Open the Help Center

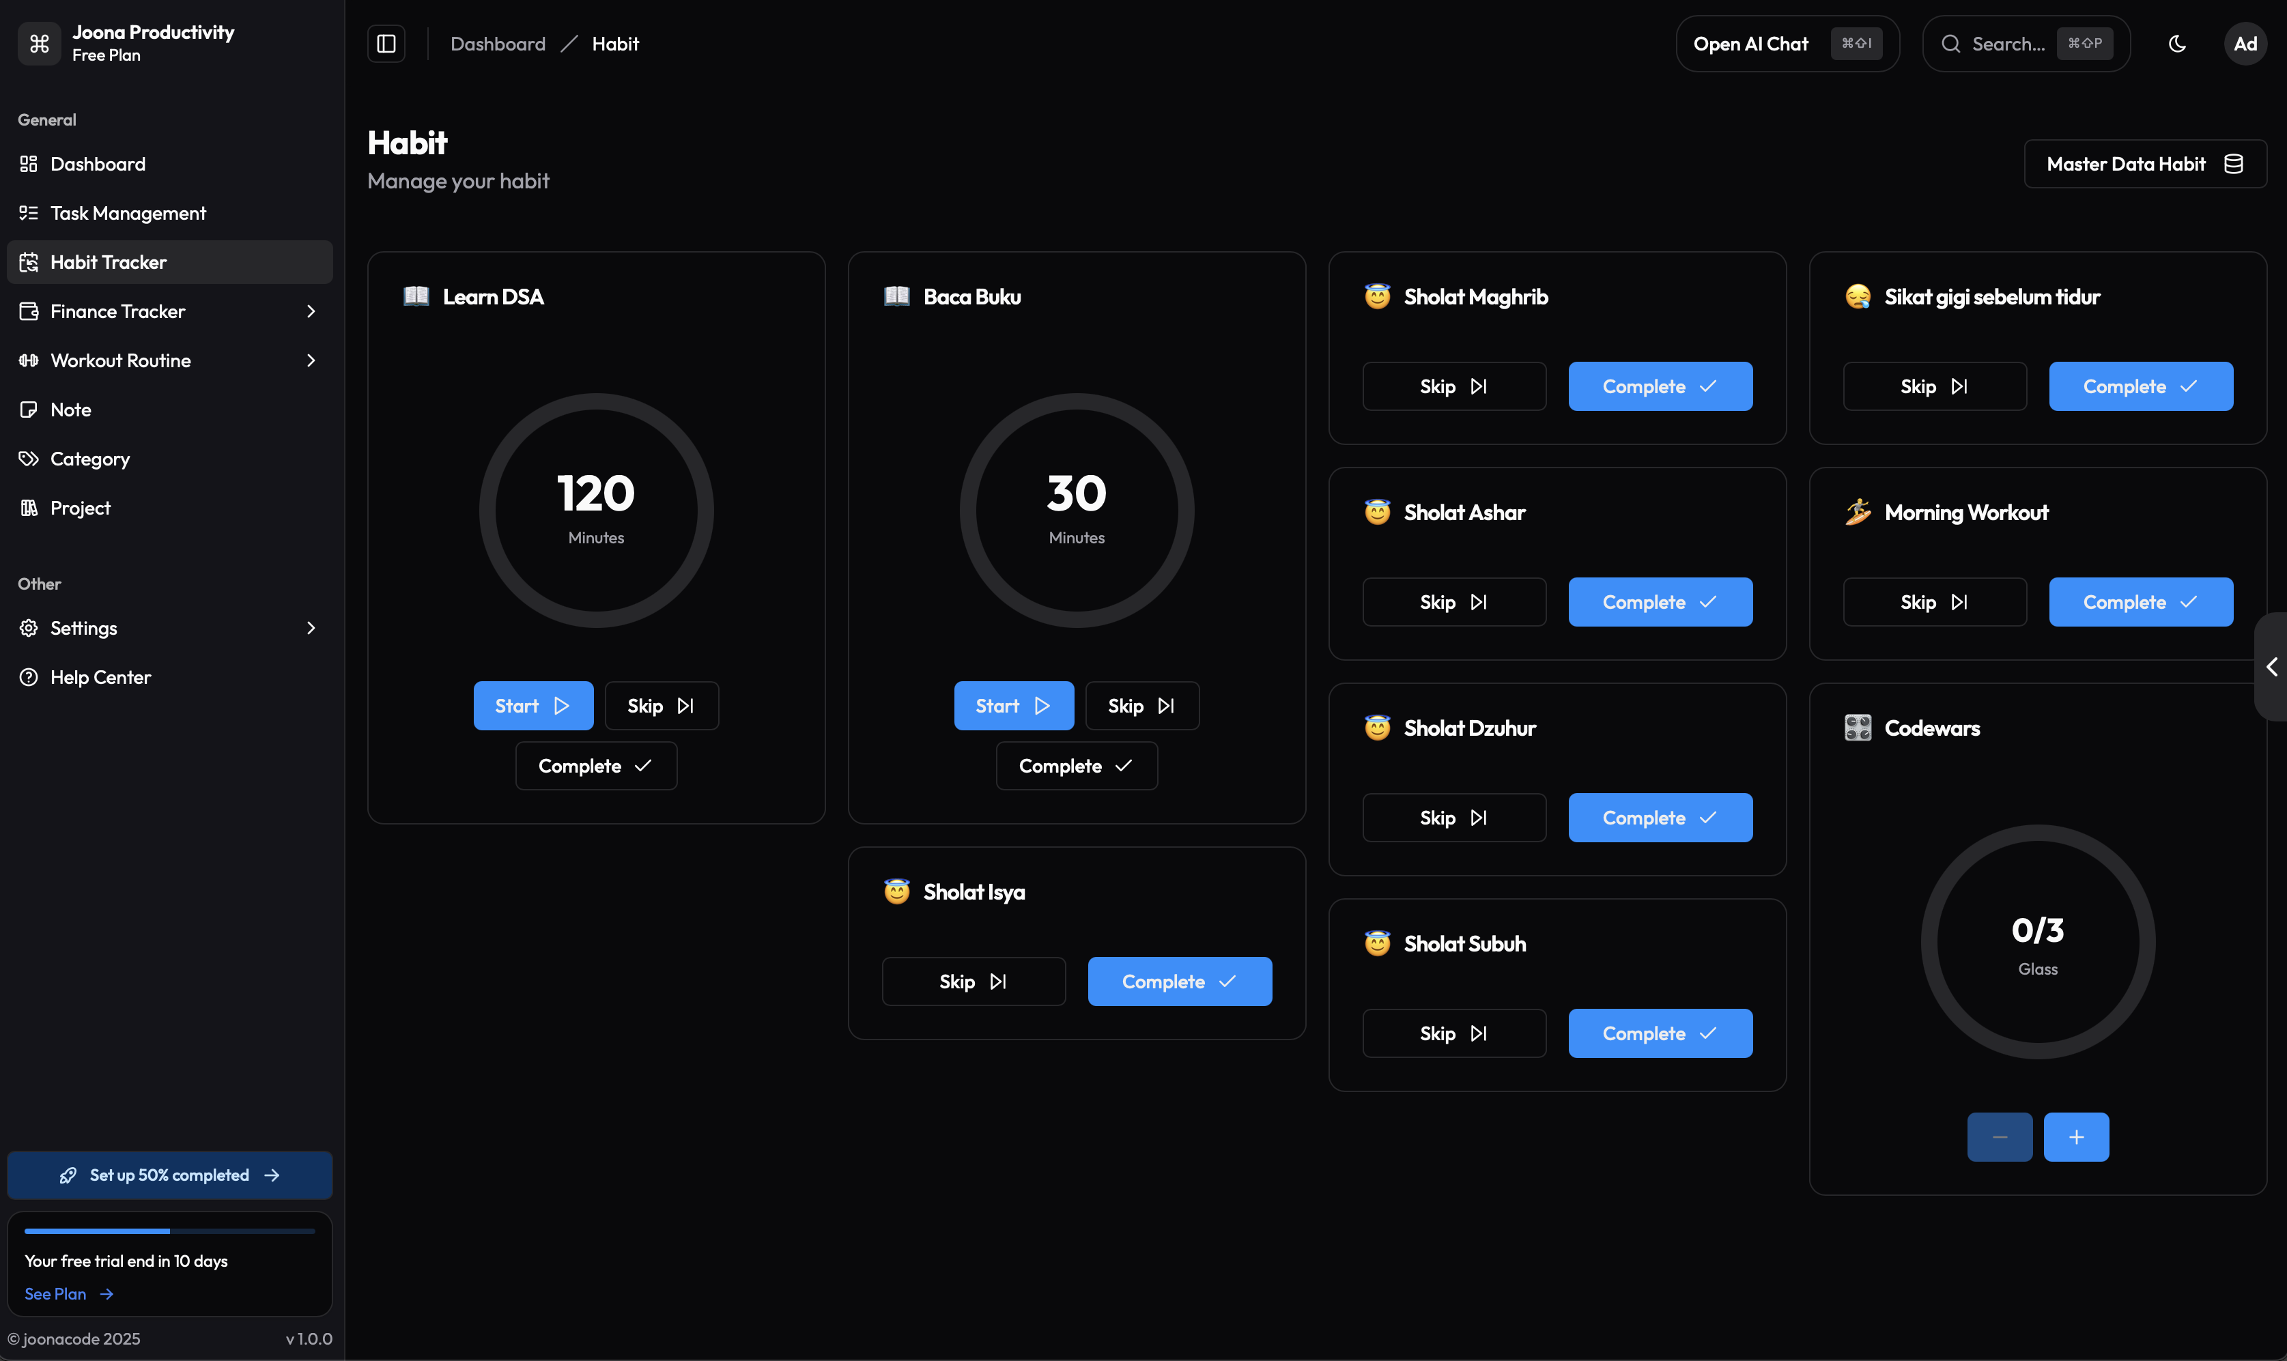100,677
